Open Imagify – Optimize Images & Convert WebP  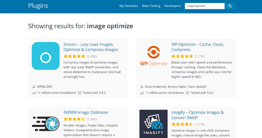[198, 115]
